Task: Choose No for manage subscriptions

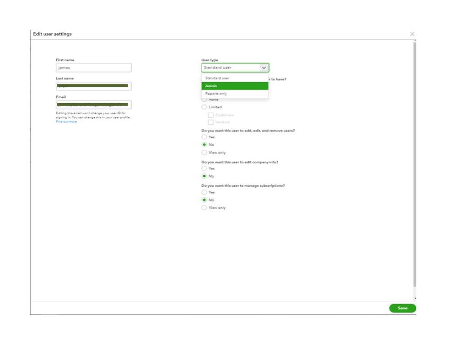Action: point(204,200)
